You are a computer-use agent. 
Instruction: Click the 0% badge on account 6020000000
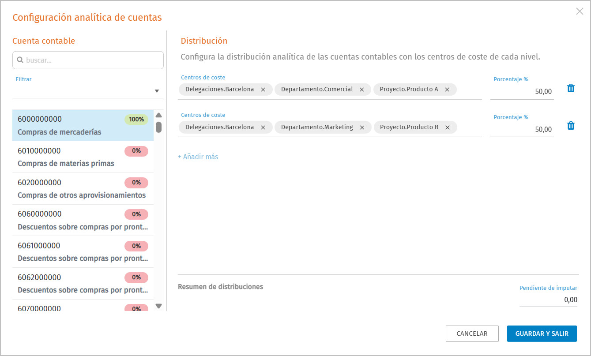(x=136, y=183)
